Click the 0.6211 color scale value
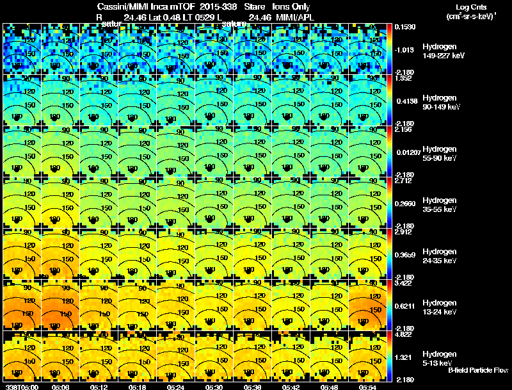 405,306
